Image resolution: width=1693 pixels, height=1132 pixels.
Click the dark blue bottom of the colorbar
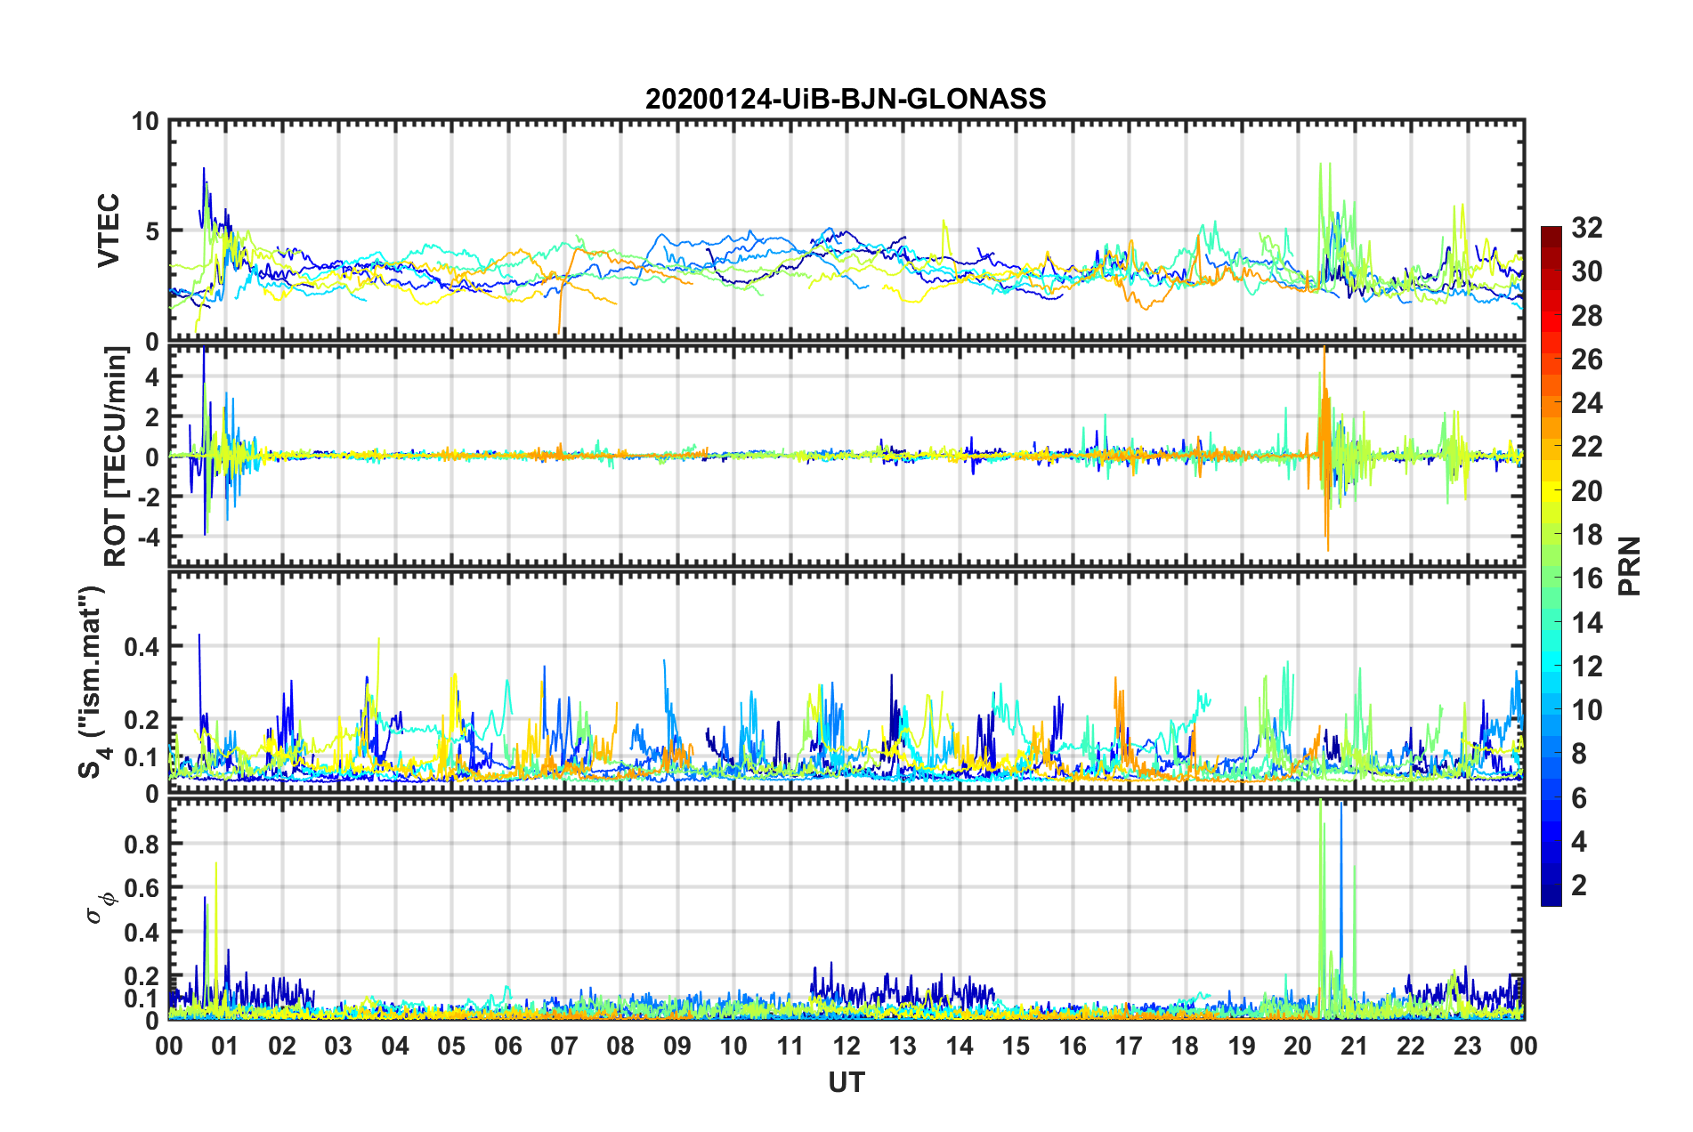point(1551,899)
